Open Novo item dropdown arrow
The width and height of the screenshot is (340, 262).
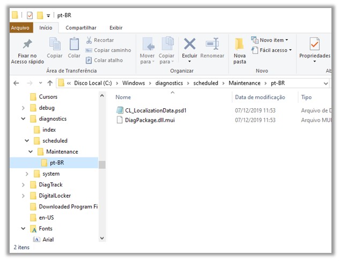tap(287, 40)
